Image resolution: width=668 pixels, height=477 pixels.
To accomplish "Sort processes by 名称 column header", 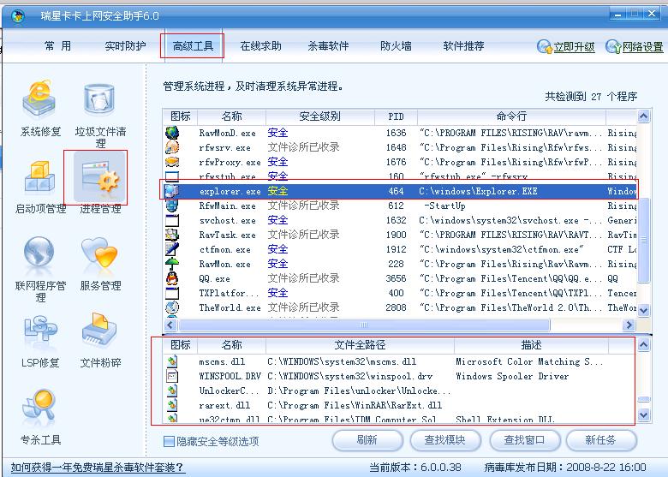I will pos(231,116).
